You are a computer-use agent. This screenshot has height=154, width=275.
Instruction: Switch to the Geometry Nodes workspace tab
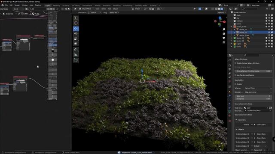(141, 6)
